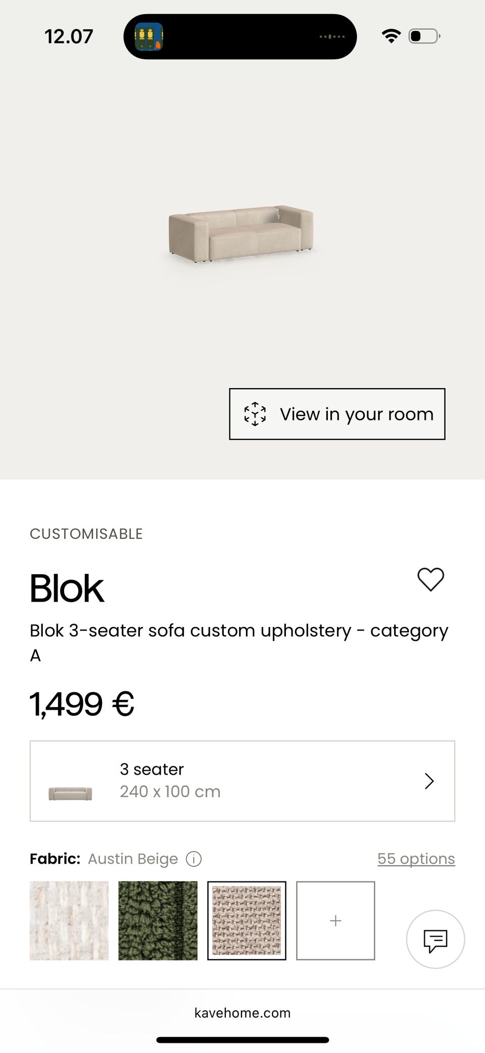The width and height of the screenshot is (485, 1053).
Task: Select the green bouclé fabric swatch
Action: point(158,921)
